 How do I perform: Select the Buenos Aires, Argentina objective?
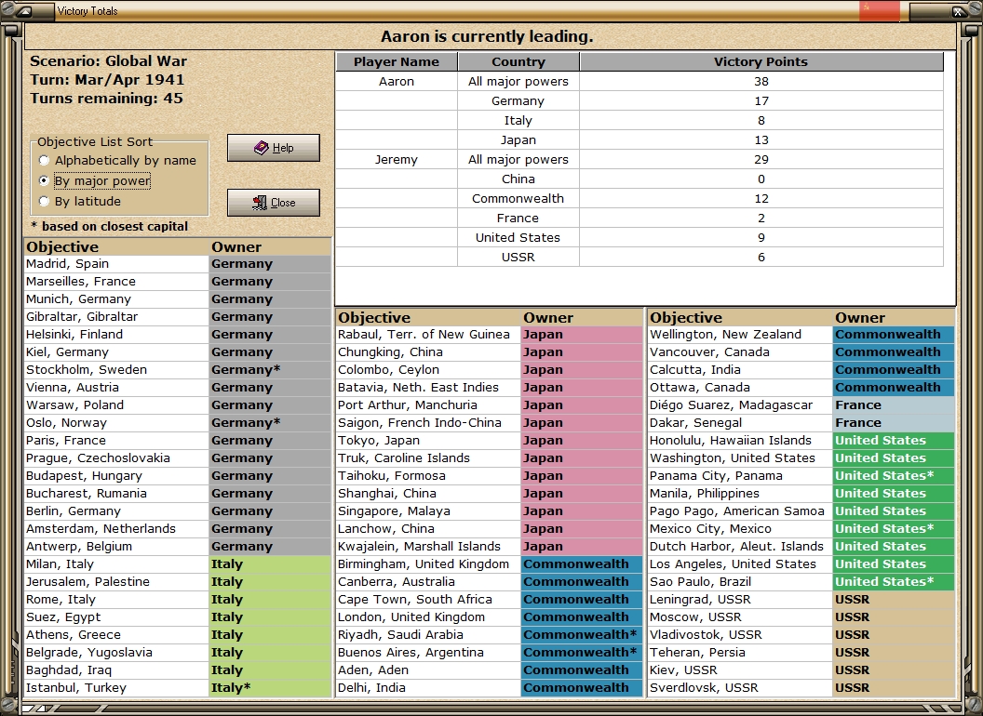tap(429, 652)
